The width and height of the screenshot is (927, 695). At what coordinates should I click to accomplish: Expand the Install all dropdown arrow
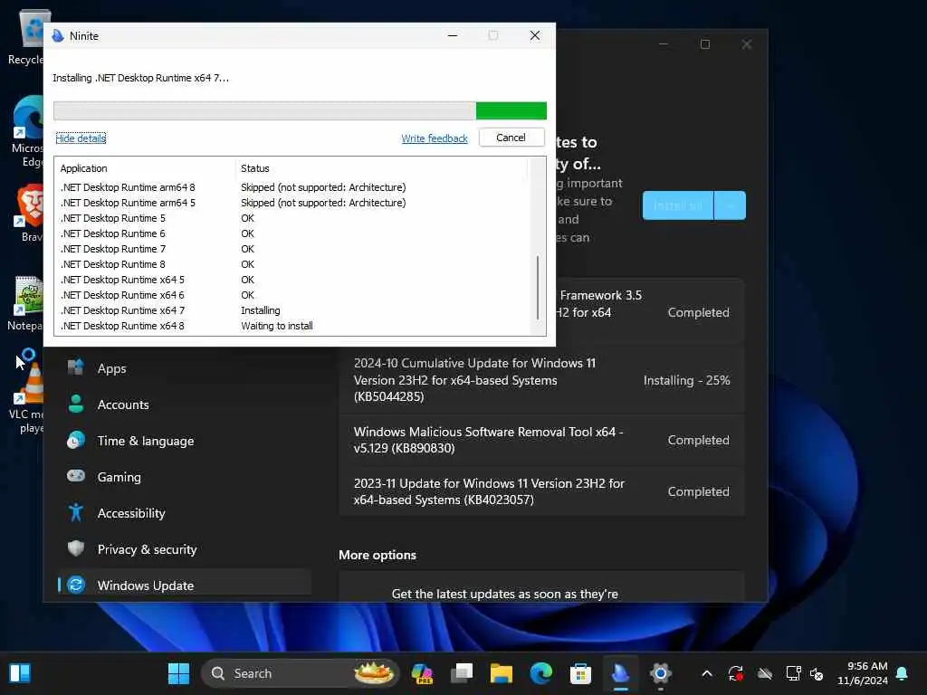point(731,205)
